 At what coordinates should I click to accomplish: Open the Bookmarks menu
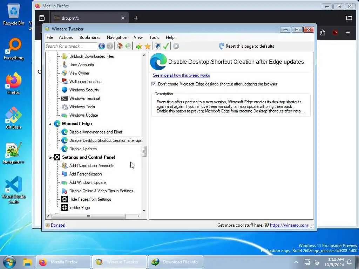click(x=90, y=37)
